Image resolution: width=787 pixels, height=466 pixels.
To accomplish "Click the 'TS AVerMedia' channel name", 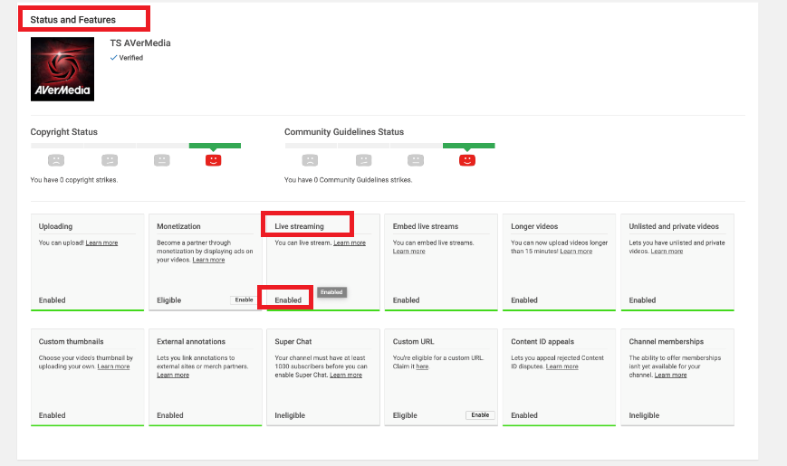I will coord(140,43).
